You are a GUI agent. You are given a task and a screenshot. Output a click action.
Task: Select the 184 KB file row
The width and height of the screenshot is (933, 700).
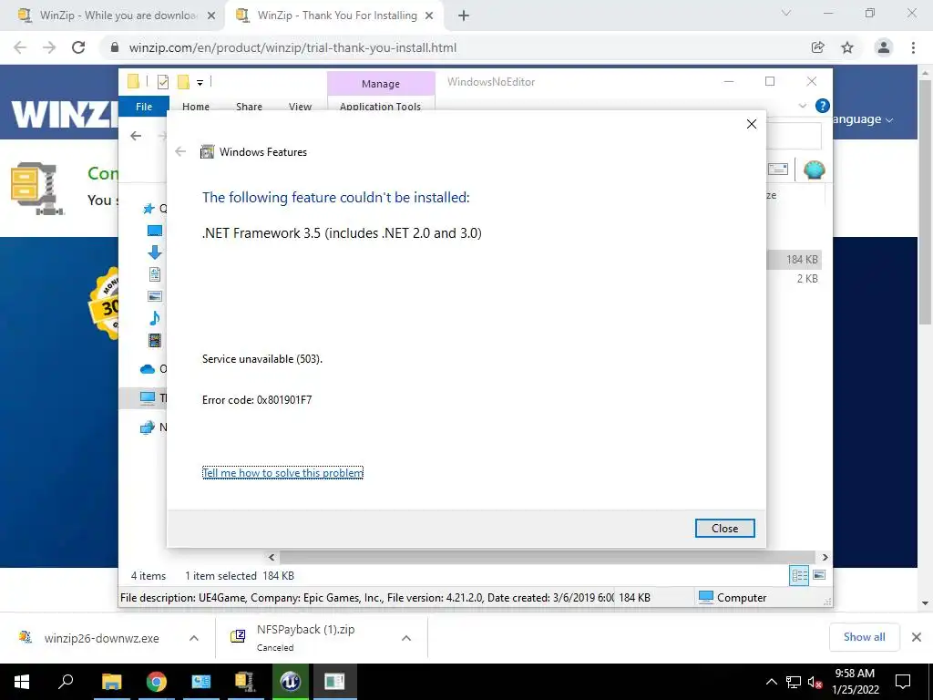(794, 259)
